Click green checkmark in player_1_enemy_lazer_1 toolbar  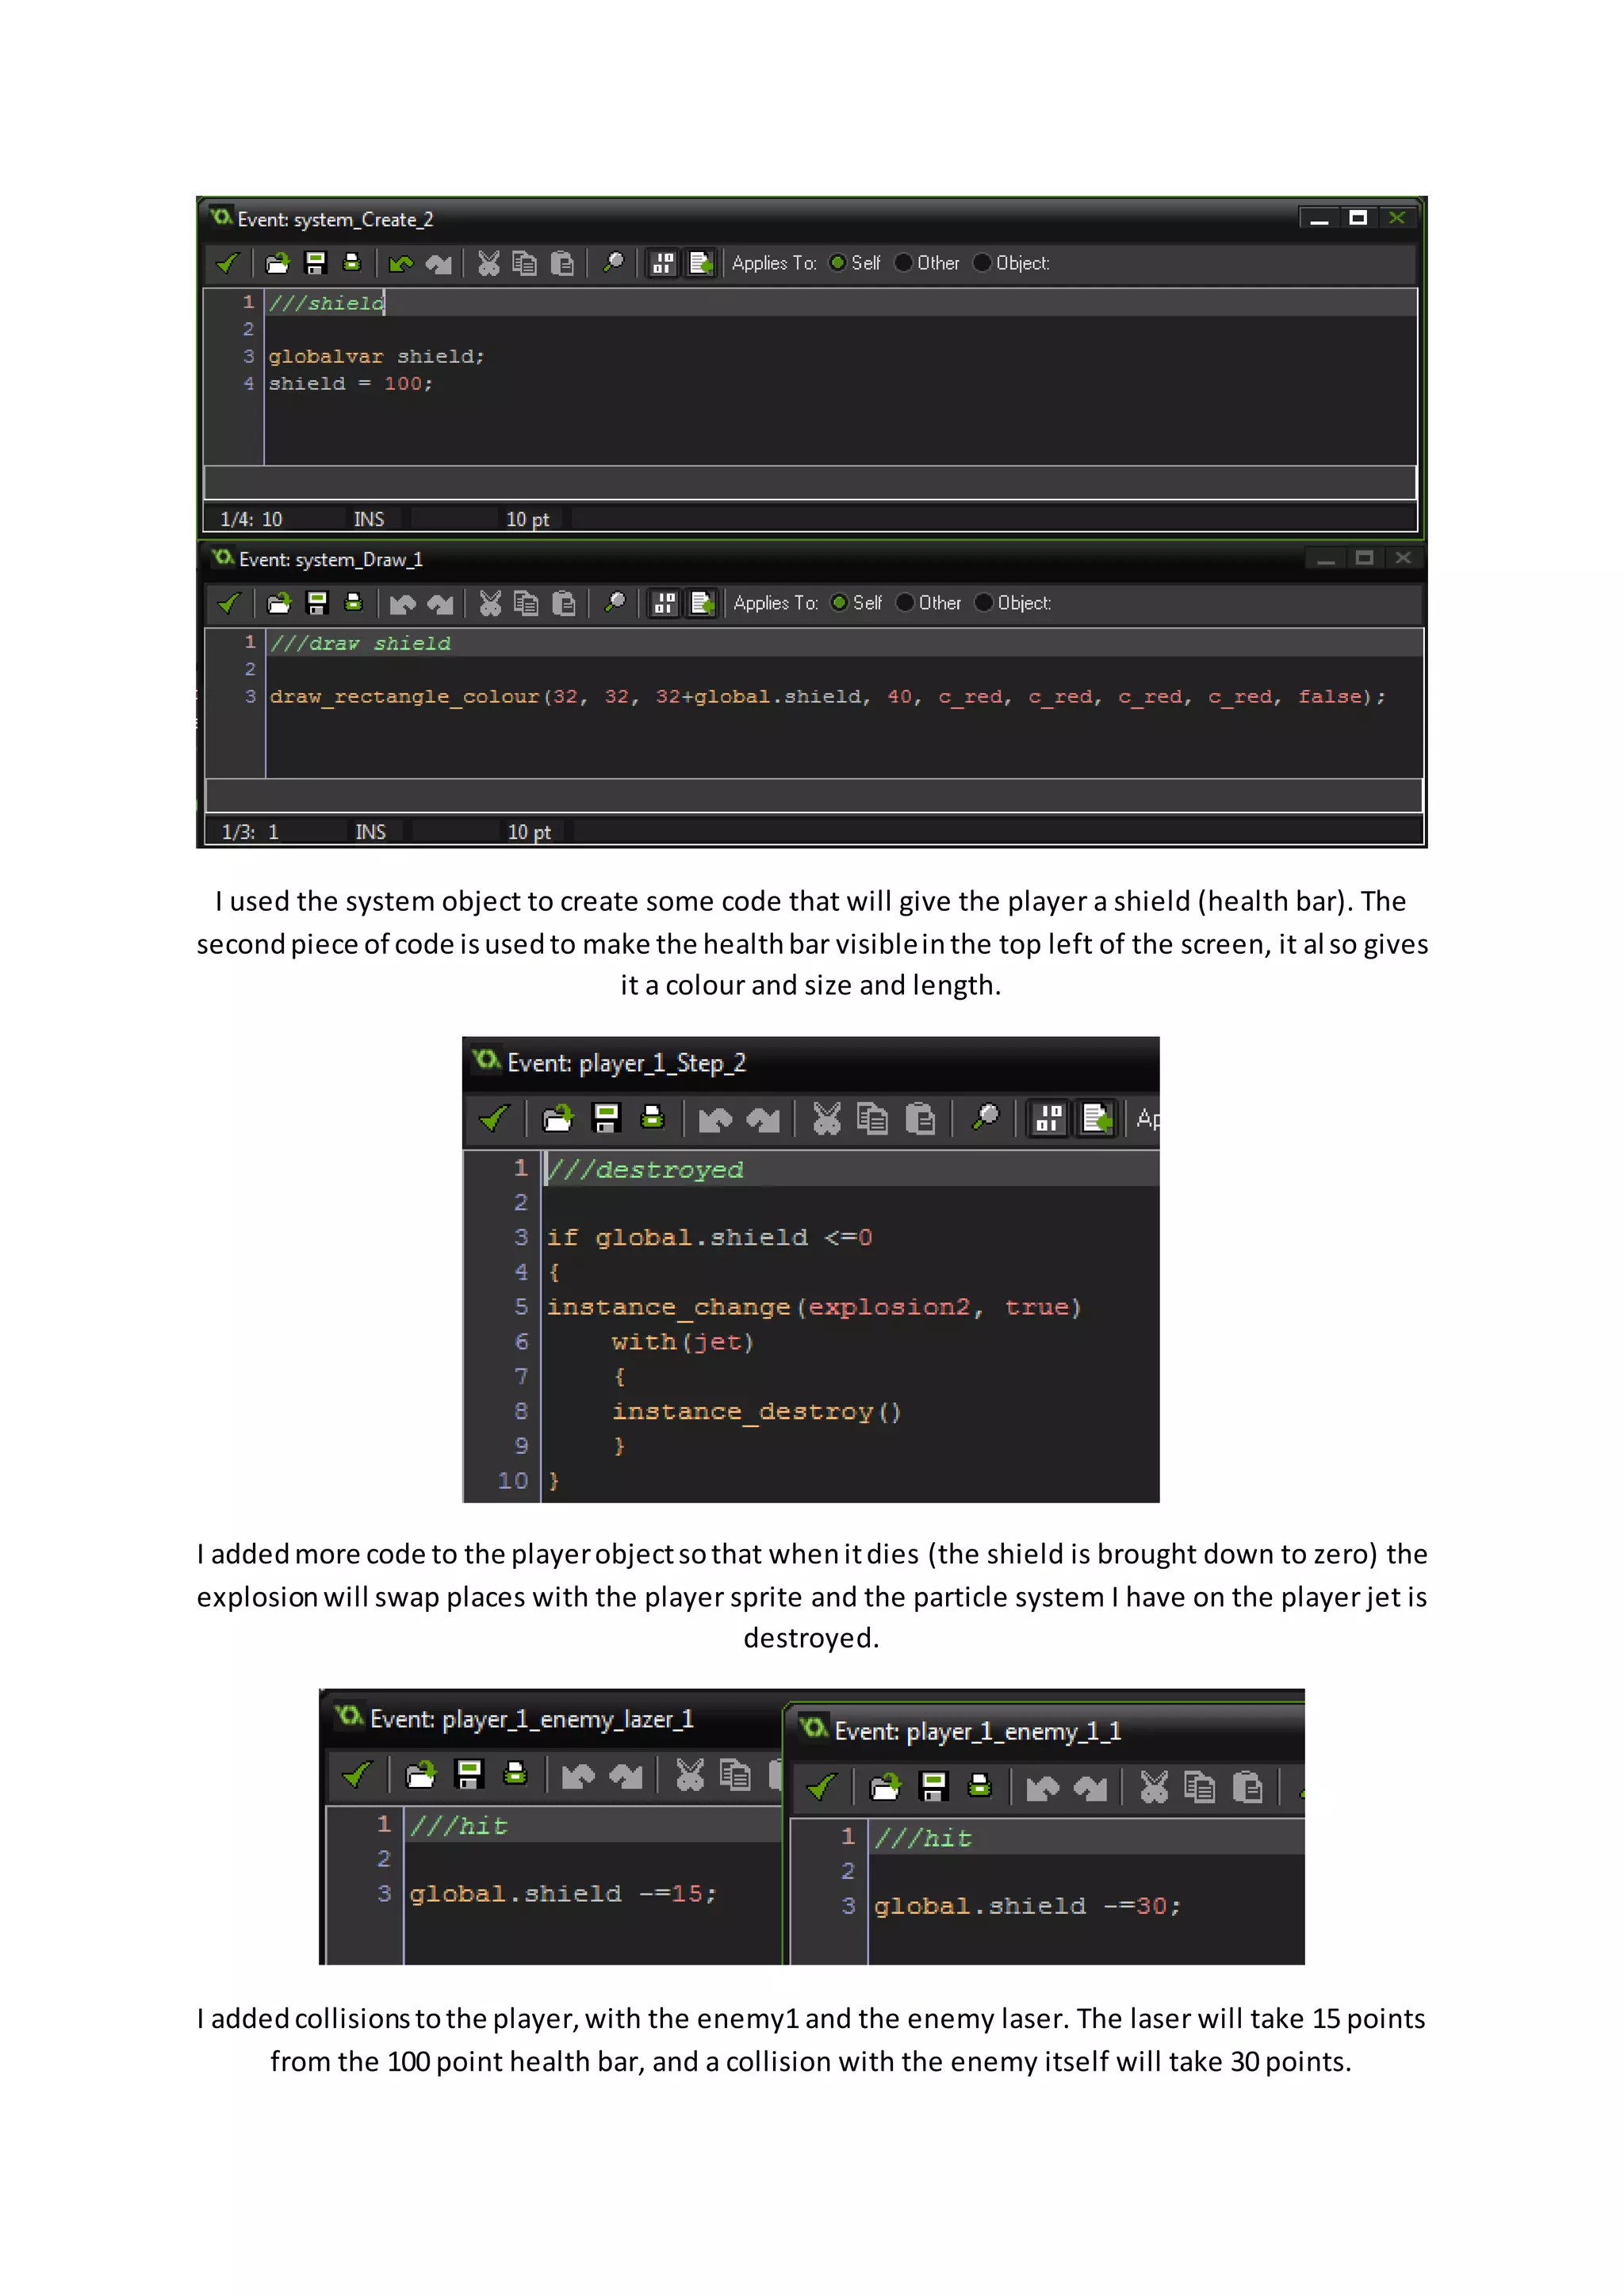(x=357, y=1775)
